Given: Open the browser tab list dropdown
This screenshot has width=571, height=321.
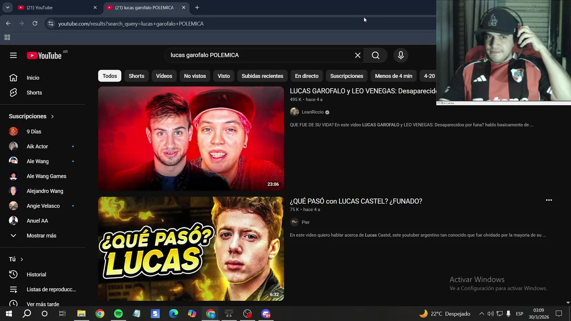Looking at the screenshot, I should click(x=8, y=8).
